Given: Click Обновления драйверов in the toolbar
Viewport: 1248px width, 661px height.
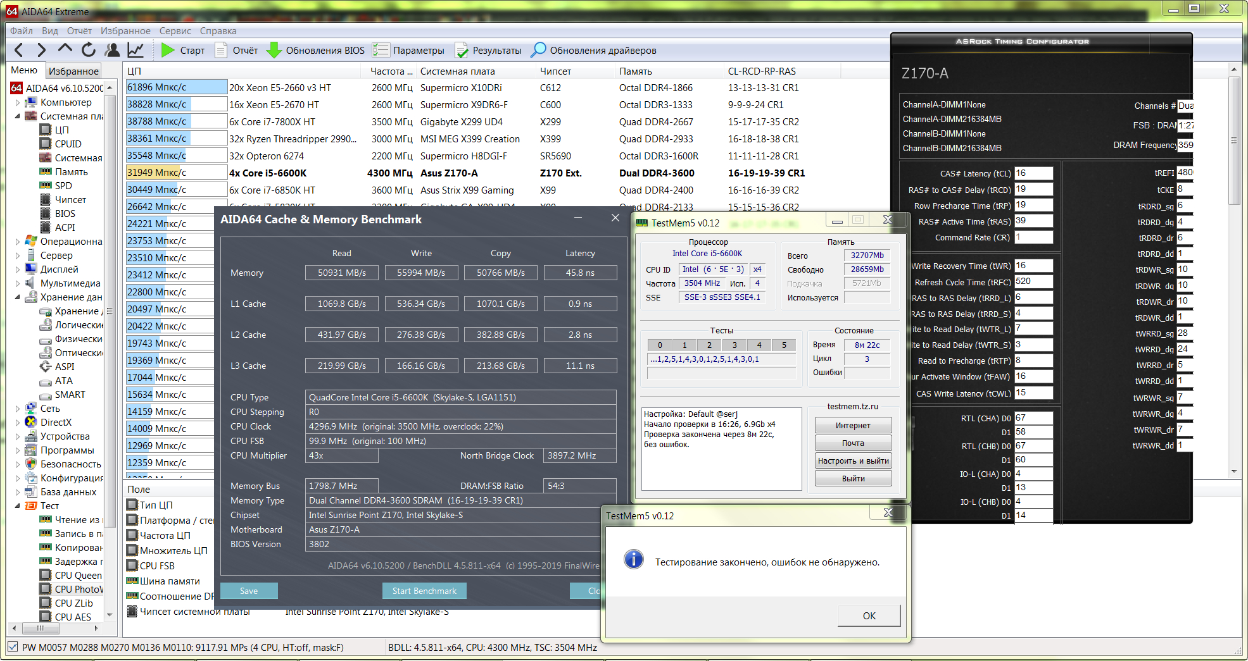Looking at the screenshot, I should pos(594,50).
